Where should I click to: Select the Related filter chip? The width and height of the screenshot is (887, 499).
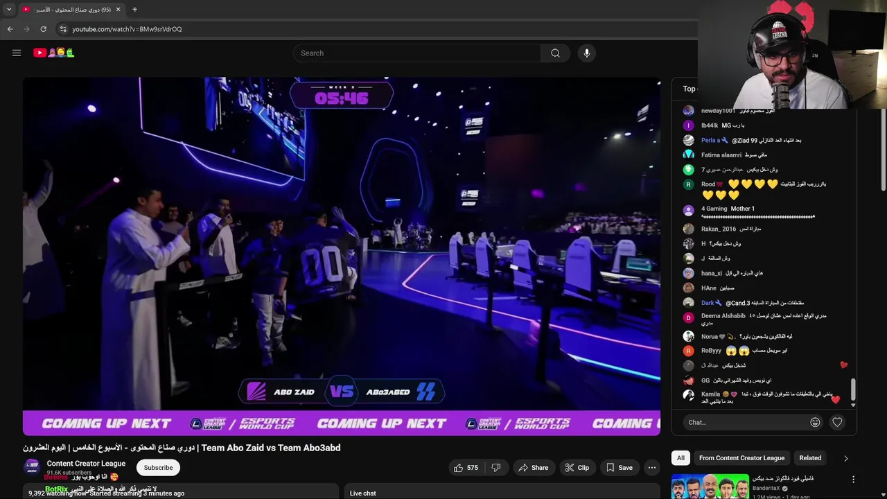(x=810, y=458)
